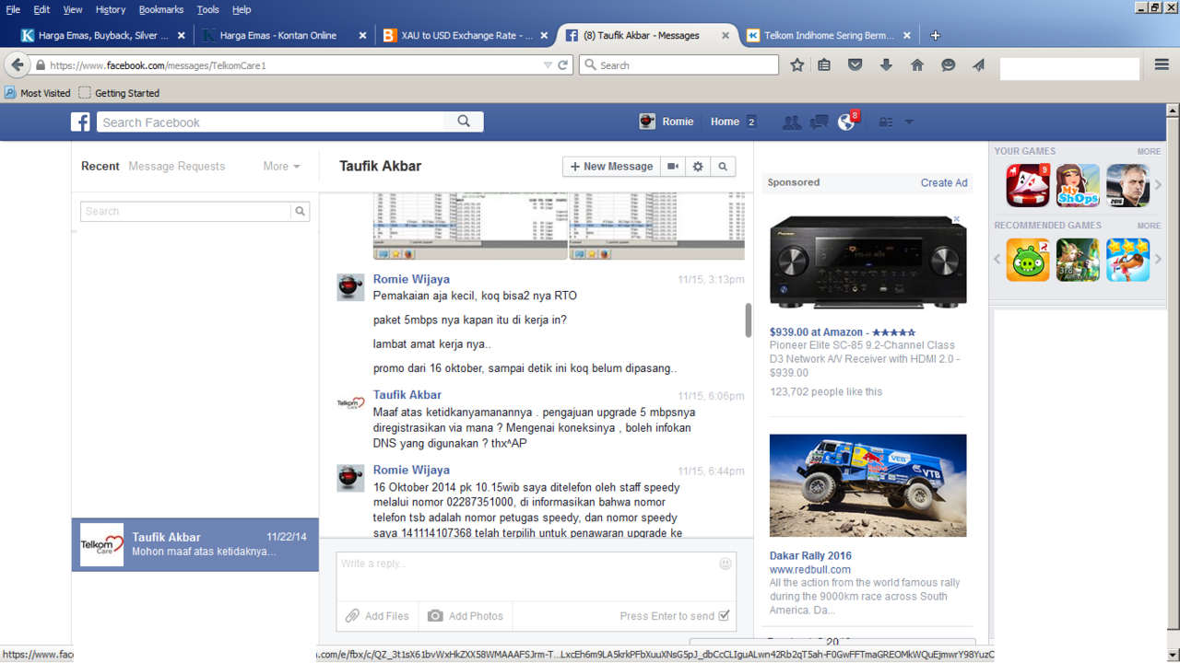The image size is (1180, 663).
Task: Close the Taufik Akbar Messages tab
Action: [x=726, y=35]
